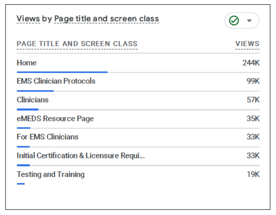Click the blue bar under Home
Viewport: 276px width, 215px height.
click(x=62, y=72)
